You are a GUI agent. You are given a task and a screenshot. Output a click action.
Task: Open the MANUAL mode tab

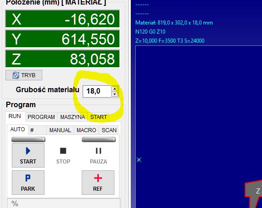[x=60, y=130]
